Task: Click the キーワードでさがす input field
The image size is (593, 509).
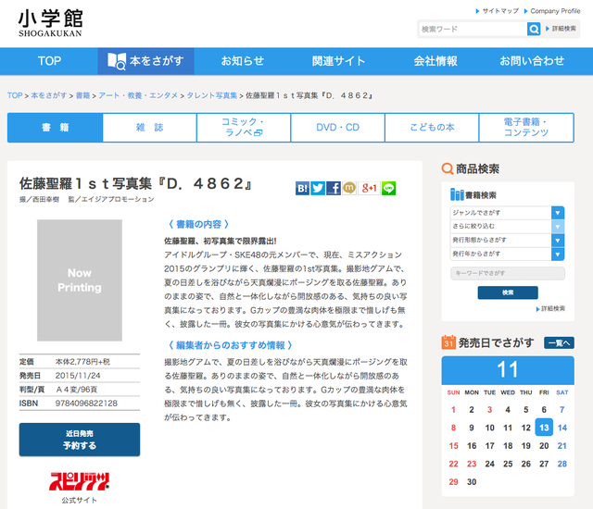Action: [x=508, y=273]
